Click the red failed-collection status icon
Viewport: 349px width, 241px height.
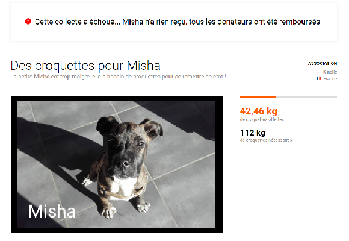28,22
